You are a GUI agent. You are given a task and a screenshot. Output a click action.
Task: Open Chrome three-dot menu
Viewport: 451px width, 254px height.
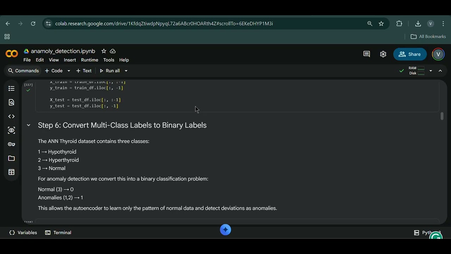click(443, 24)
